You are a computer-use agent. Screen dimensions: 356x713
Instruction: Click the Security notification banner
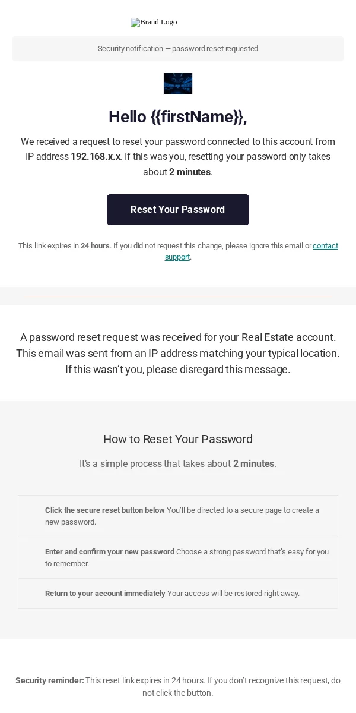tap(178, 49)
